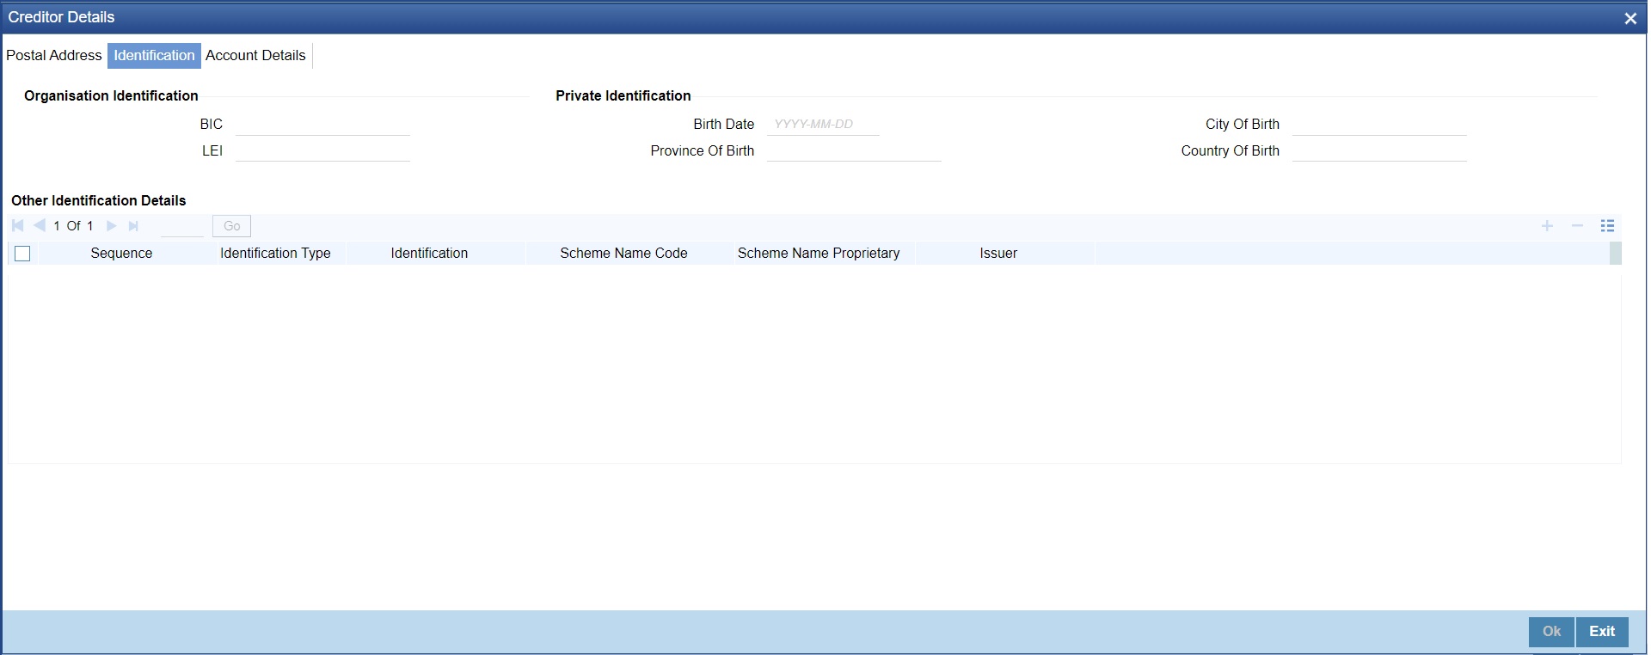Click the '1 Of 1' page indicator
Screen dimensions: 1651x655
[73, 226]
